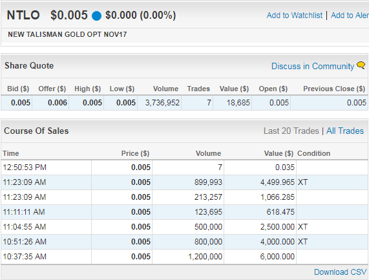
Task: Click the NTLO ticker symbol
Action: click(x=23, y=16)
